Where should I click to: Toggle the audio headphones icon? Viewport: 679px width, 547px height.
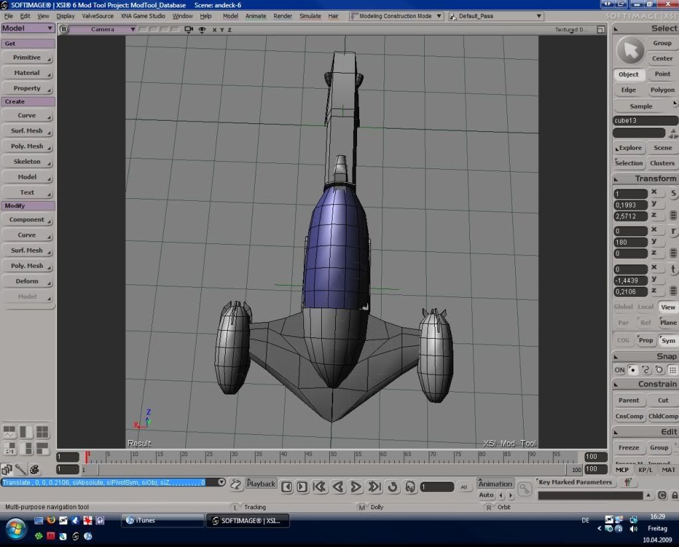410,487
